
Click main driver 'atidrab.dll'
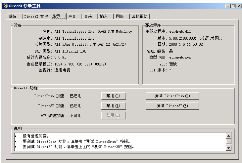(x=180, y=31)
